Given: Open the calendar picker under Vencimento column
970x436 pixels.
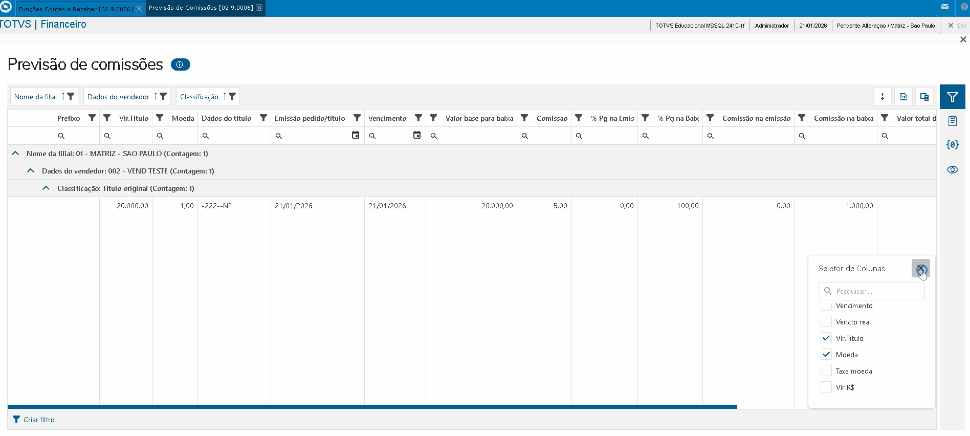Looking at the screenshot, I should click(x=417, y=136).
